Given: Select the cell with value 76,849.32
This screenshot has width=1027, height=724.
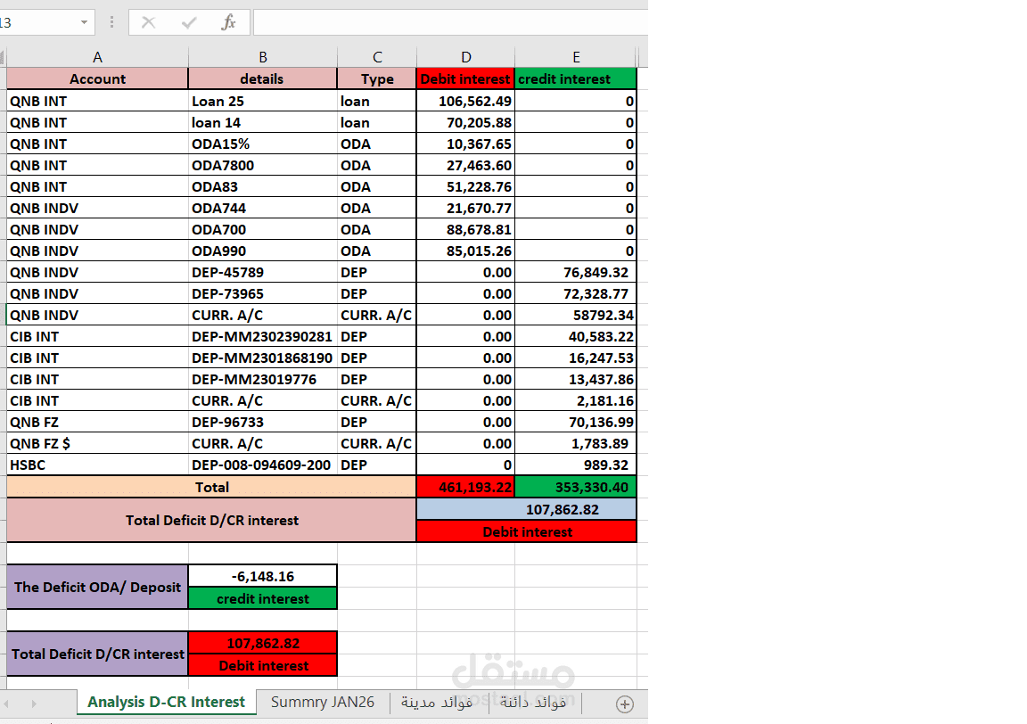Looking at the screenshot, I should click(576, 273).
